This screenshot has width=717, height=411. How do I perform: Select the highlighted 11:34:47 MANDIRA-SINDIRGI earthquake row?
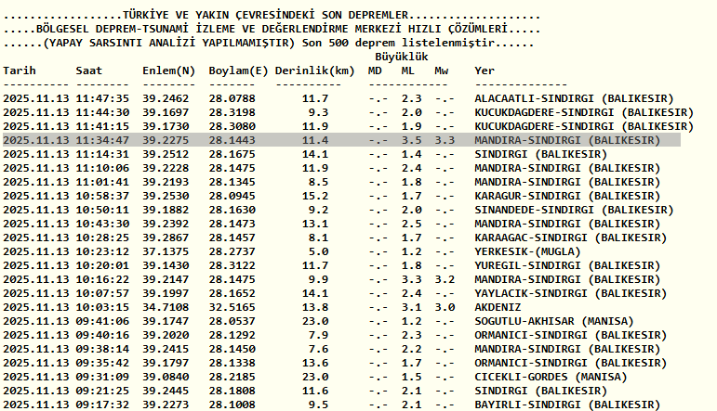click(341, 140)
